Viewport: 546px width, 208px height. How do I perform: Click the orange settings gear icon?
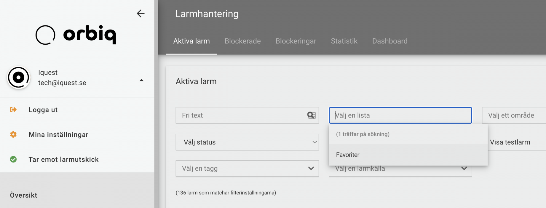pos(13,134)
